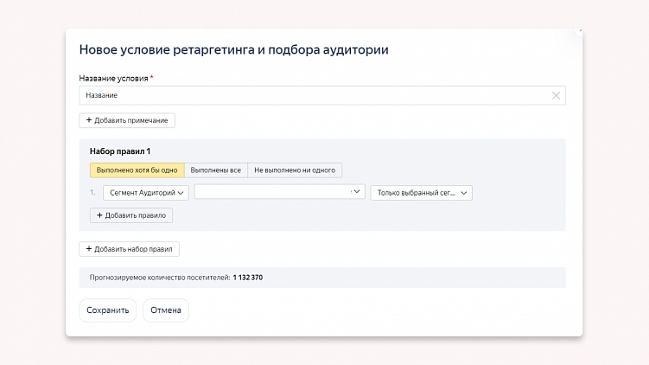Select Выполнено хотя бы одно option
Screen dimensions: 649x365
click(x=137, y=170)
